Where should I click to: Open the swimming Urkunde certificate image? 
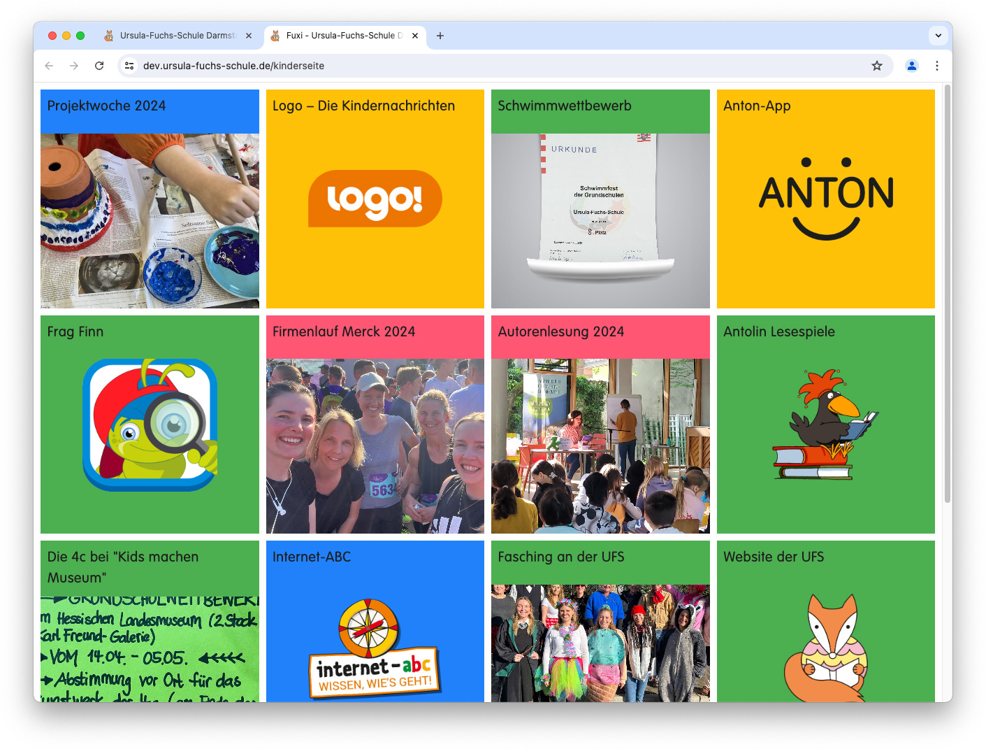600,221
